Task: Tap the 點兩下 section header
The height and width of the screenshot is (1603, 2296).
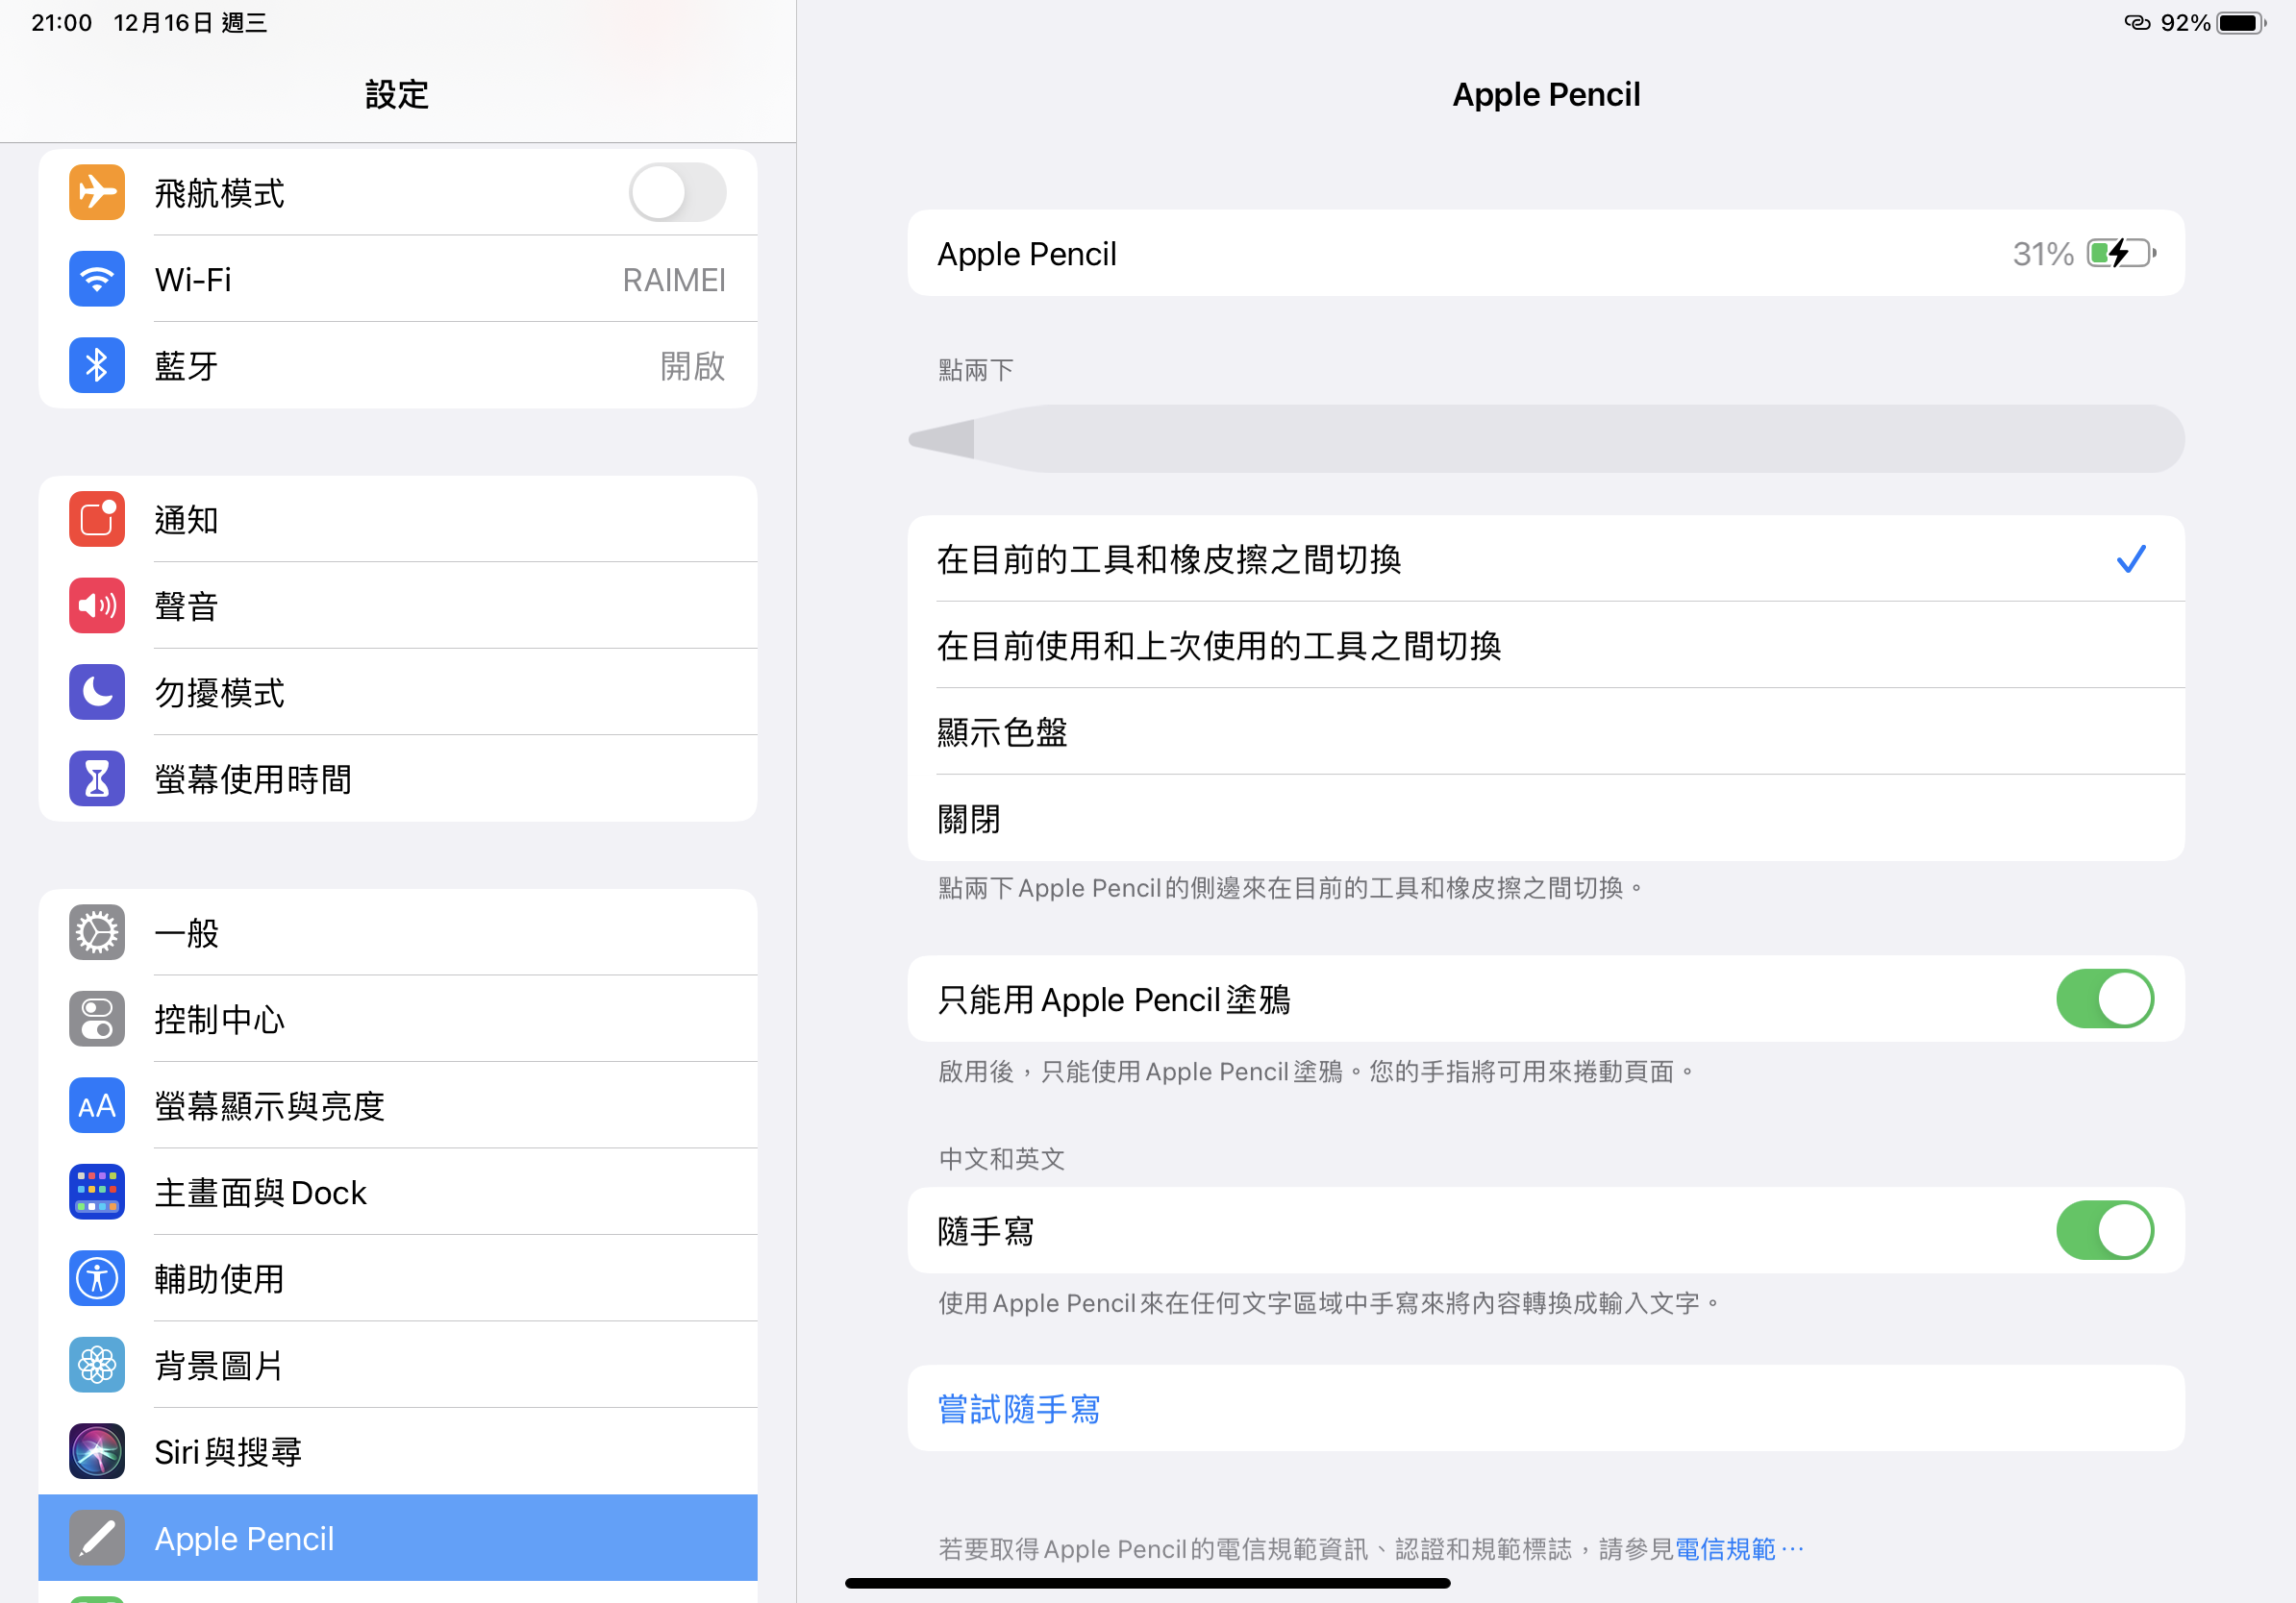Action: pos(975,370)
